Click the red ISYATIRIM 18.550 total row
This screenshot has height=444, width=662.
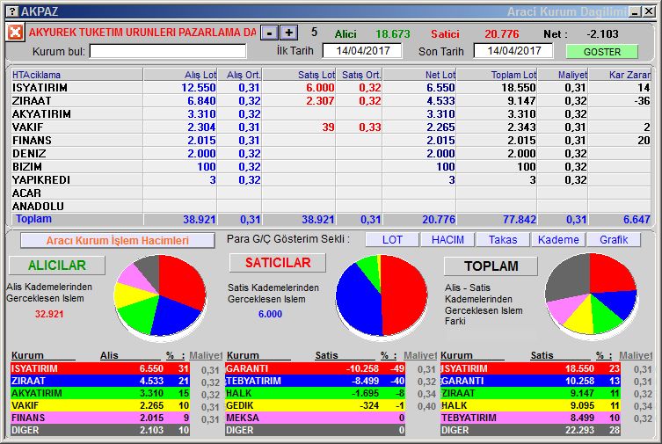pos(530,368)
